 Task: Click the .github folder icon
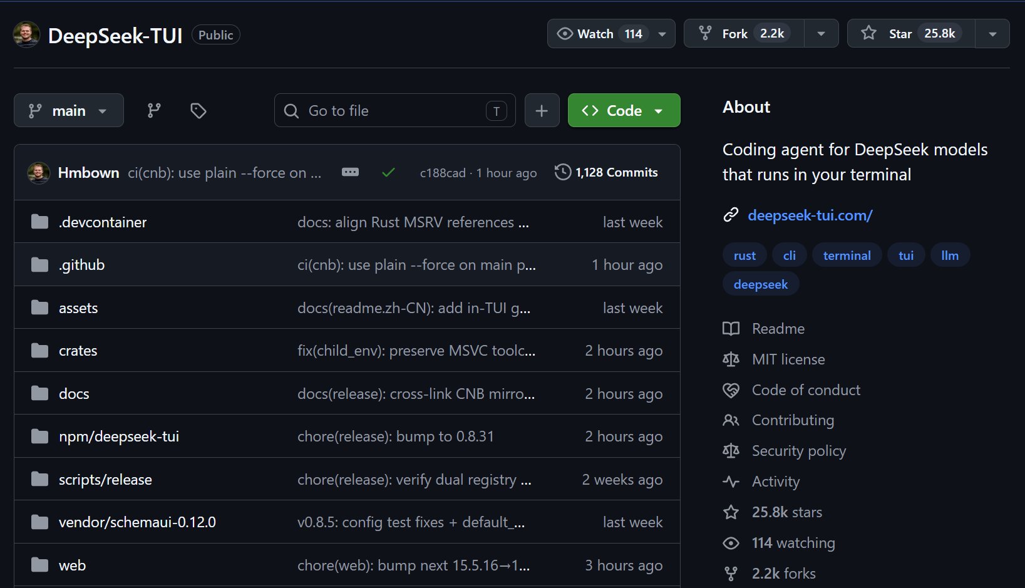pyautogui.click(x=39, y=265)
